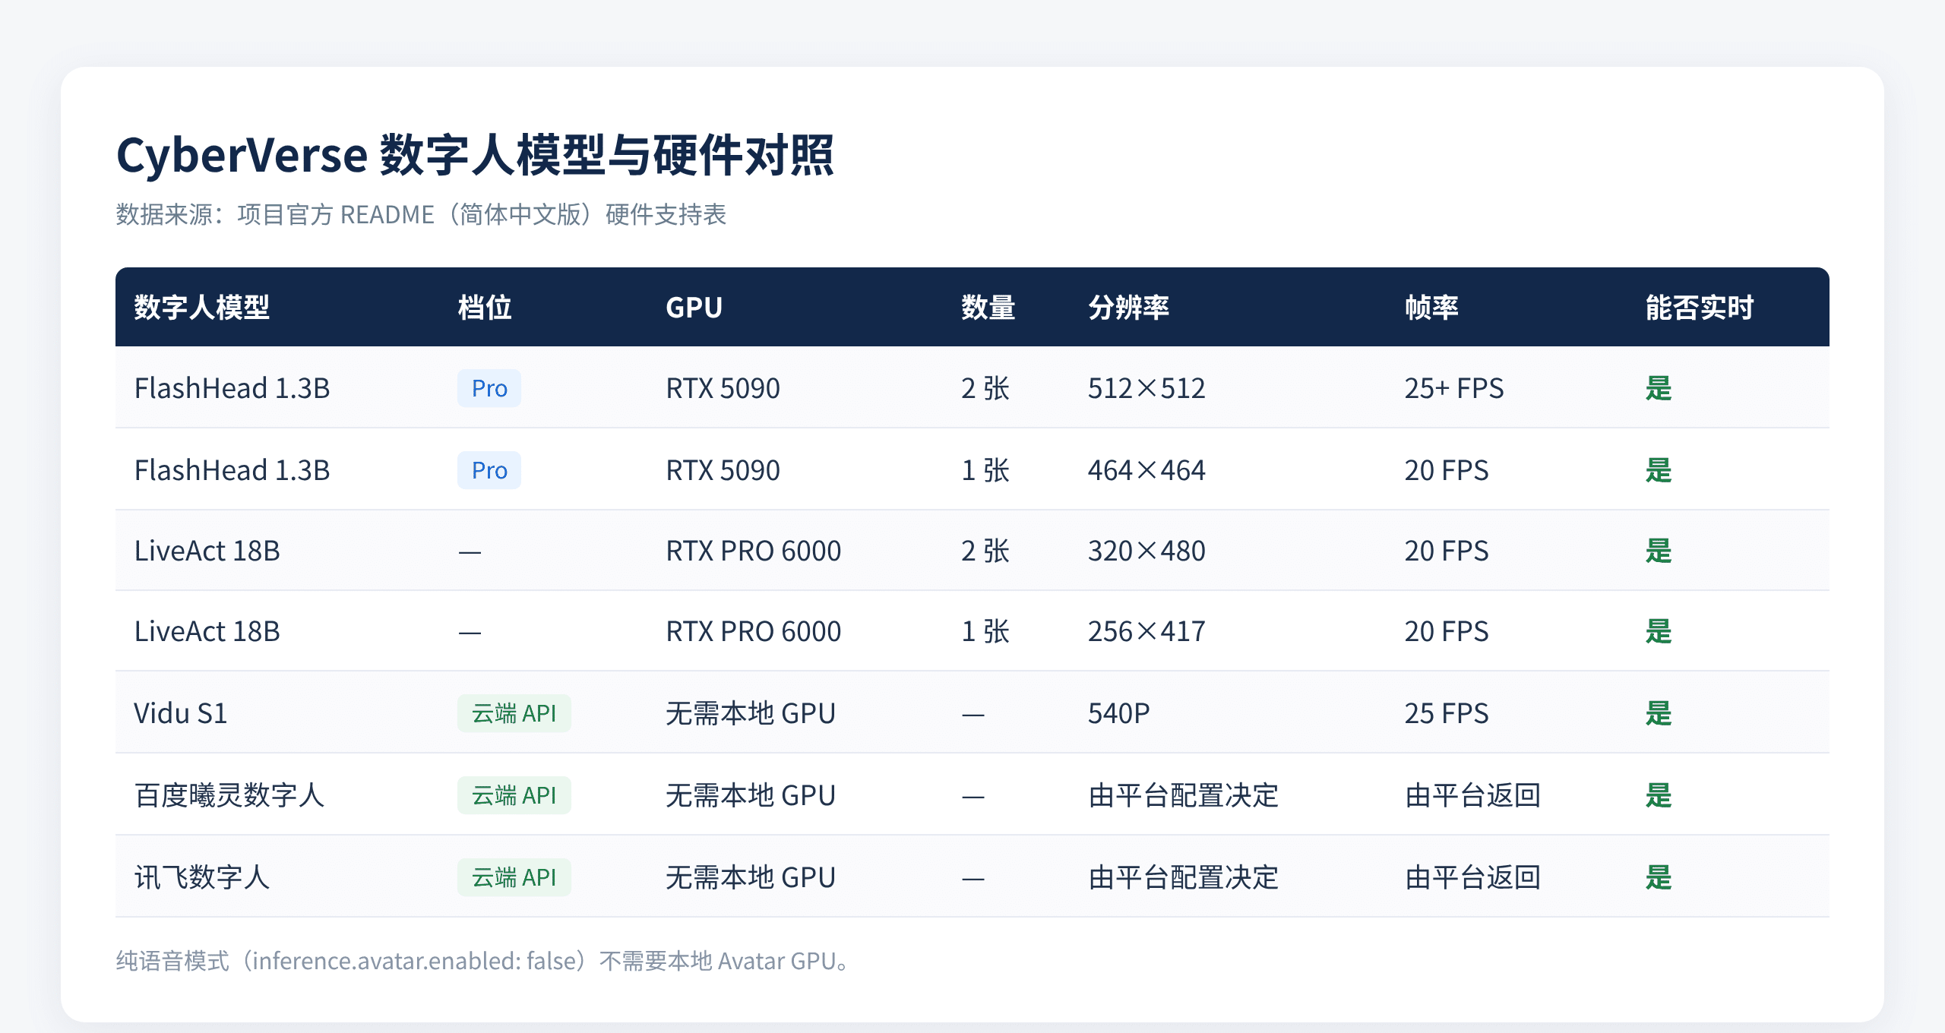This screenshot has width=1945, height=1033.
Task: Click the green 是 in the Vidu S1 row
Action: 1659,713
